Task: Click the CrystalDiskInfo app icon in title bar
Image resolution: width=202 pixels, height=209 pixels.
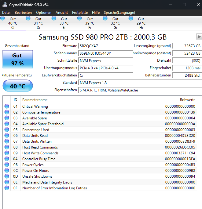Action: [x=5, y=5]
